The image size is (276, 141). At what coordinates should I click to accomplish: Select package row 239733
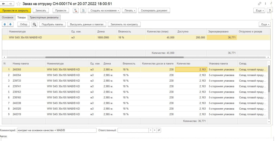tap(135, 81)
